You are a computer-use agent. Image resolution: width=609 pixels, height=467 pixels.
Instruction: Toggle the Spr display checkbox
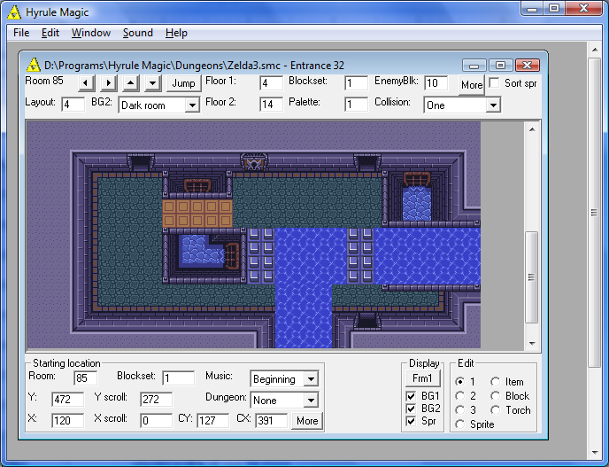coord(411,422)
